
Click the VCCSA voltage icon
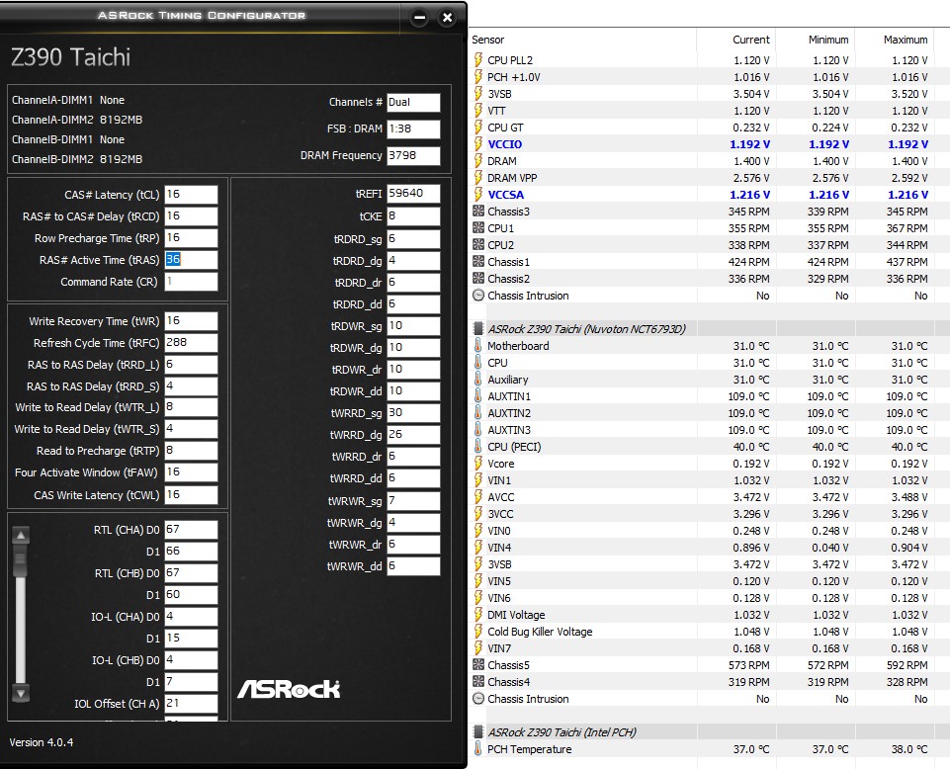tap(478, 195)
